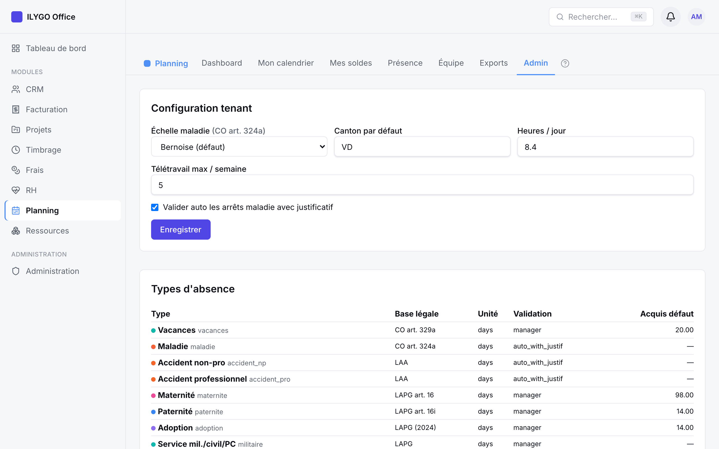
Task: Click the Paternité blue color dot
Action: (153, 412)
